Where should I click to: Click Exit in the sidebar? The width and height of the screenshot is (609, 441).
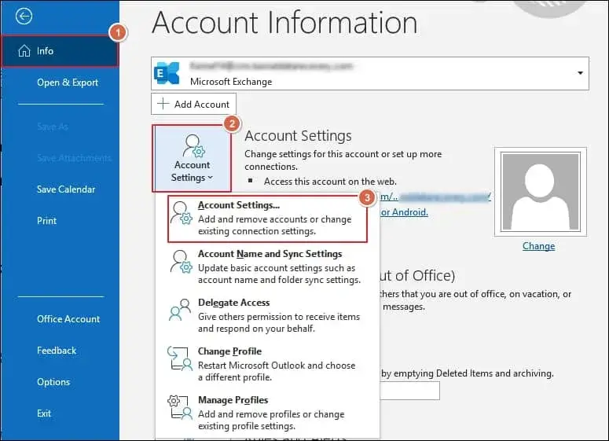click(x=44, y=413)
